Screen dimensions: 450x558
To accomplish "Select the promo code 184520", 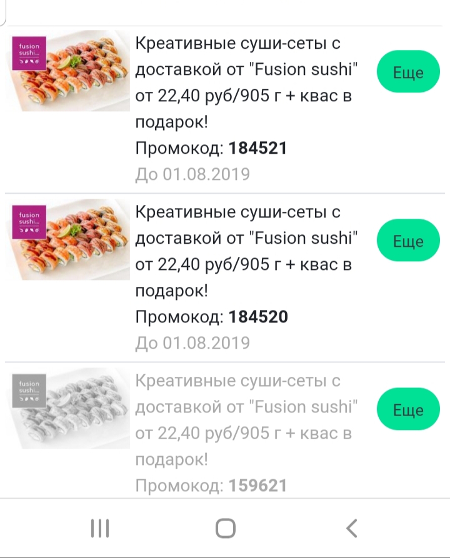I will pyautogui.click(x=258, y=317).
